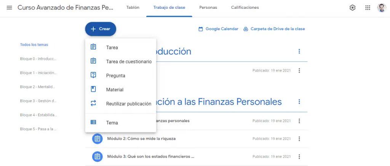Click the Módulo 3 assignment icon
The image size is (390, 166).
97,156
